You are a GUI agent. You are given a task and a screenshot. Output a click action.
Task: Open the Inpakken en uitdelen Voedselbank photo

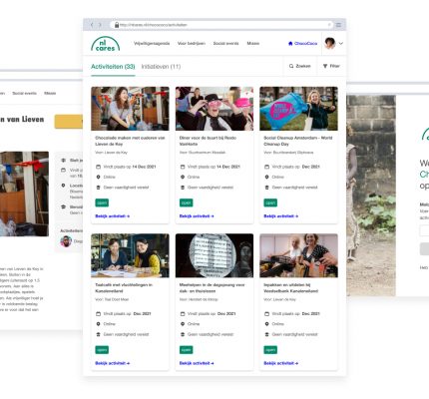[x=298, y=255]
